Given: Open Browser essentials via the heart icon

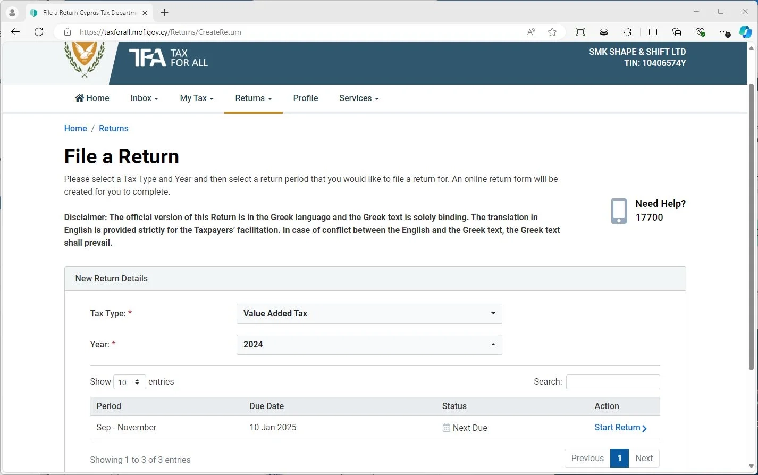Looking at the screenshot, I should [700, 32].
